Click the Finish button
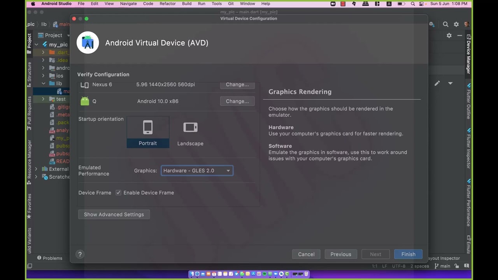 [x=409, y=254]
